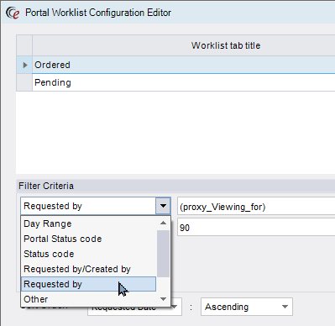Screen dimensions: 335x326
Task: Select the highlighted Requested by option
Action: tap(88, 284)
